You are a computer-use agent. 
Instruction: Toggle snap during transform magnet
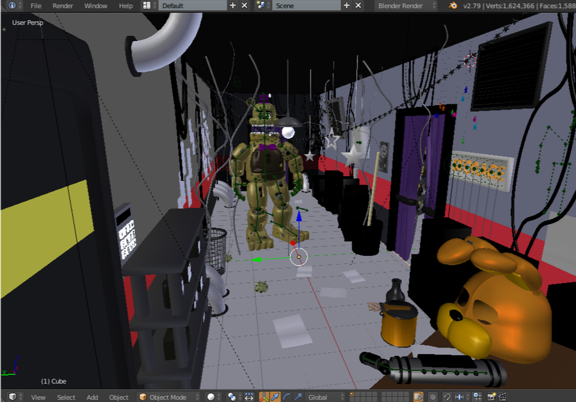447,397
